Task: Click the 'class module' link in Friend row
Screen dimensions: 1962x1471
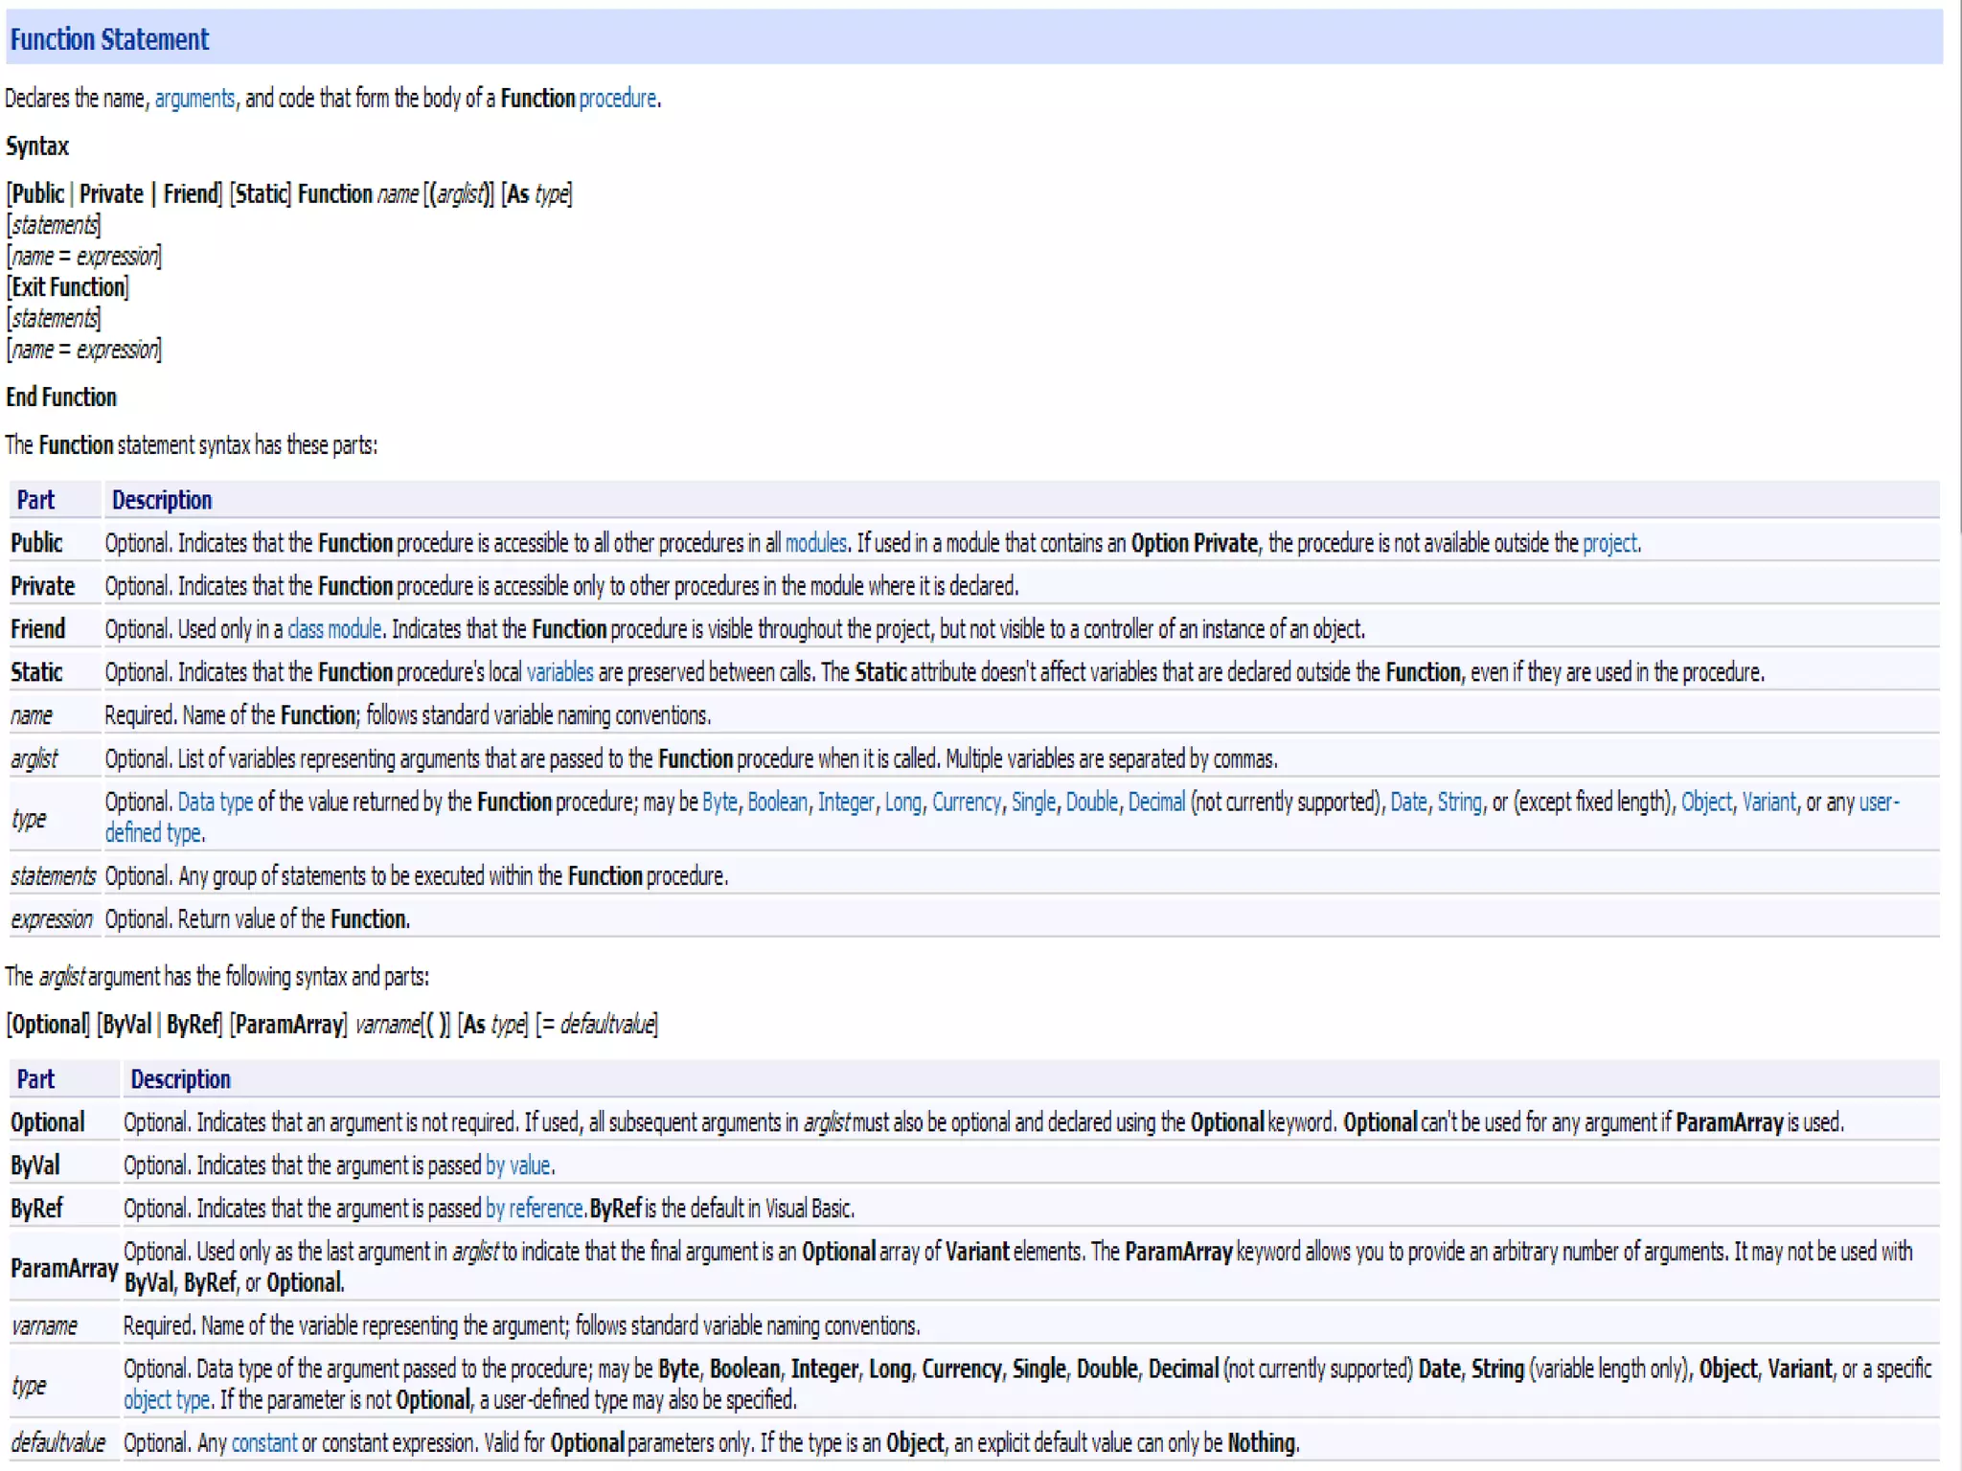Action: pos(334,629)
